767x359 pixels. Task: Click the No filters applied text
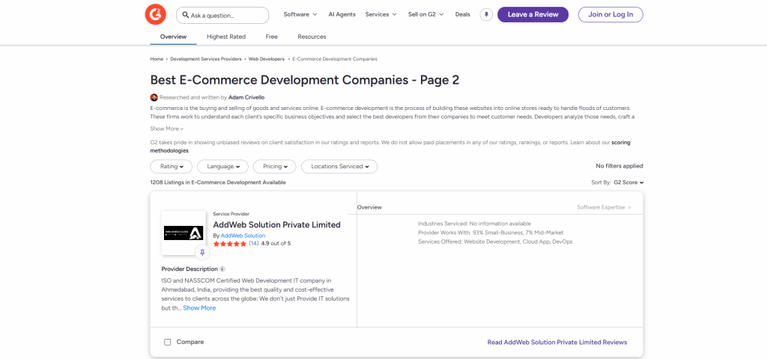point(619,166)
